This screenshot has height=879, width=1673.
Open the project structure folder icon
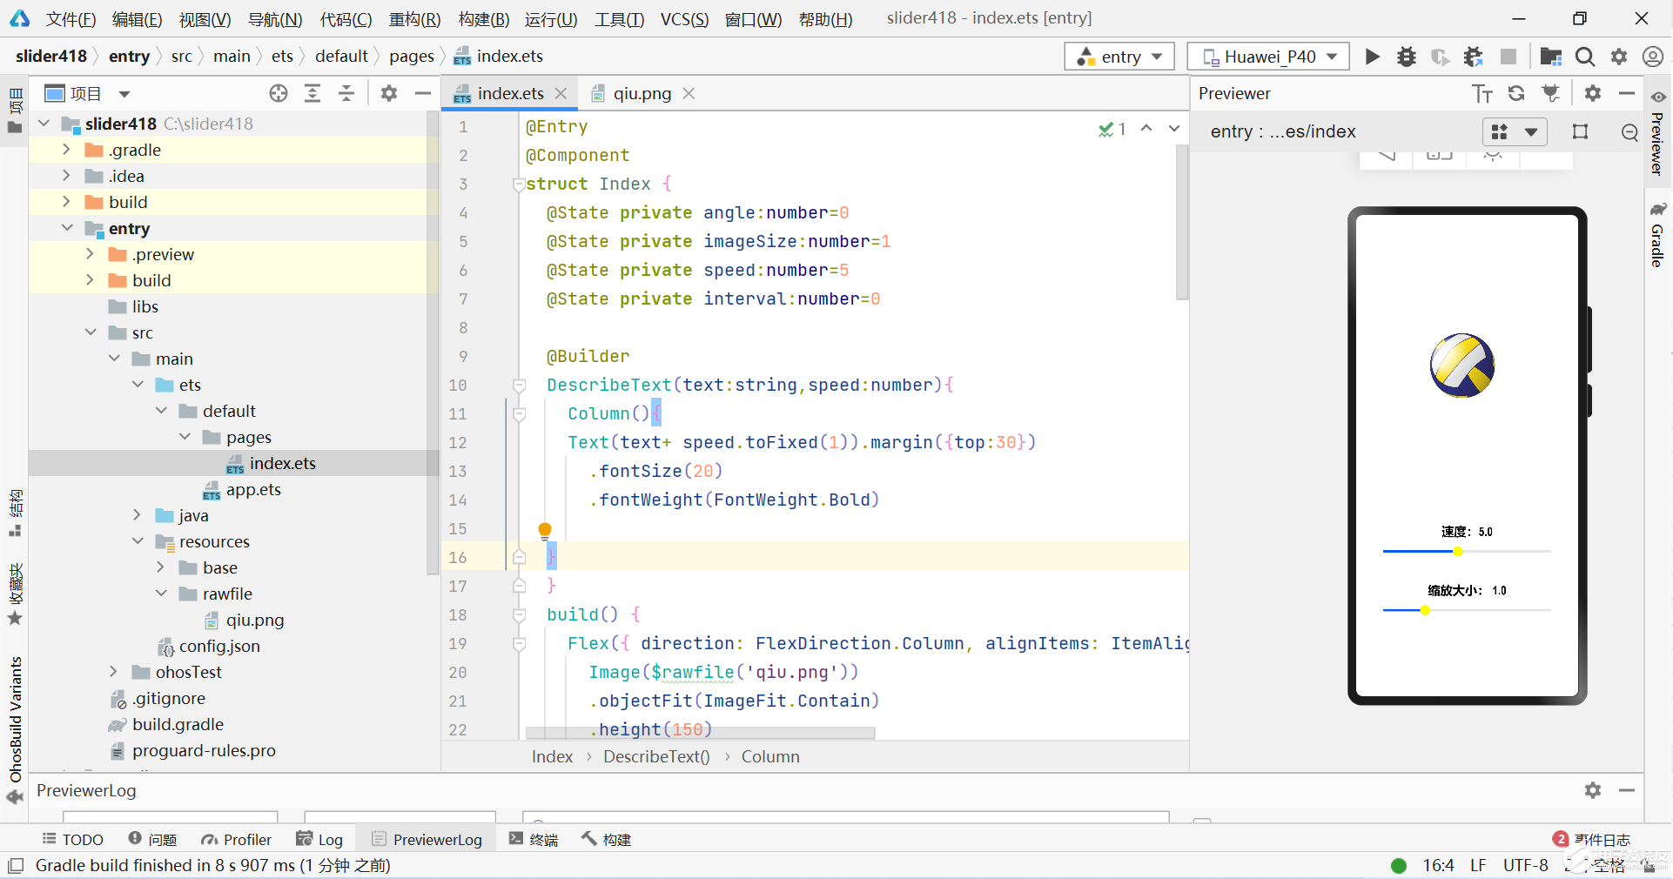(x=1550, y=57)
